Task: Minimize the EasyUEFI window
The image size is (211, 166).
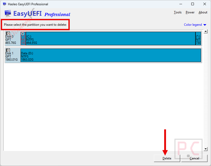Action: (181, 4)
